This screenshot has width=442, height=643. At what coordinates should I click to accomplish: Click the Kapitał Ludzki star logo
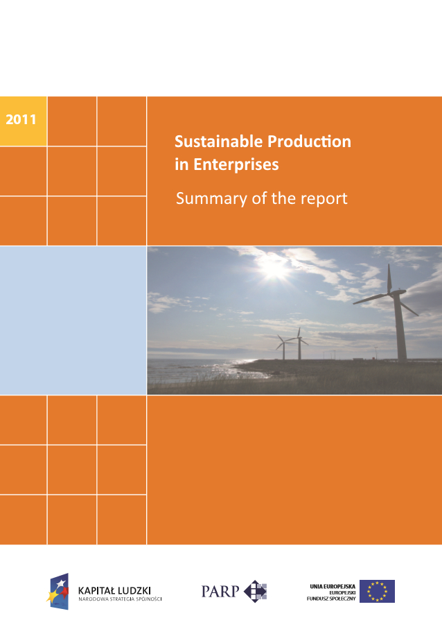58,591
